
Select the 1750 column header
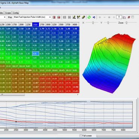pyautogui.click(x=15, y=24)
